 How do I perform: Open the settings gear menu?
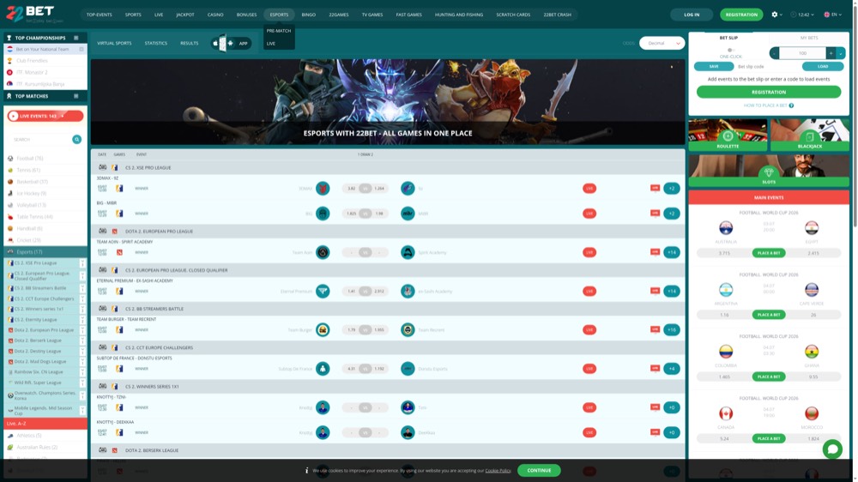click(774, 15)
